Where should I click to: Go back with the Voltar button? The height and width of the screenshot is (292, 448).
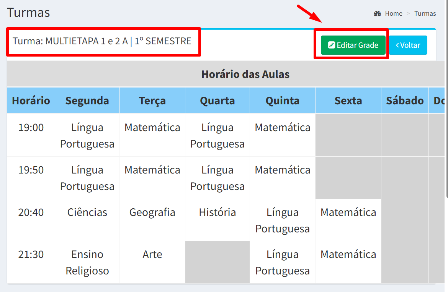pyautogui.click(x=408, y=45)
